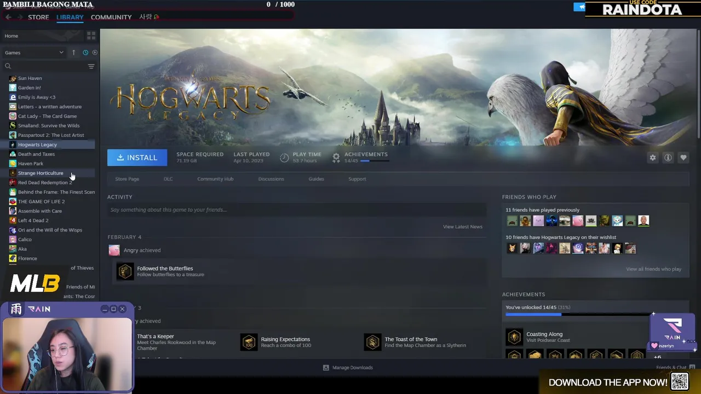Go back with the navigation arrow
Image resolution: width=701 pixels, height=394 pixels.
pyautogui.click(x=8, y=17)
